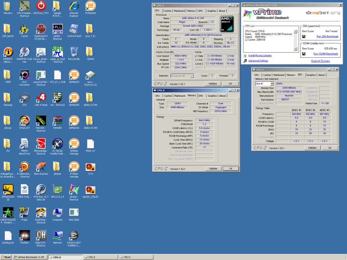
Task: Open the 3DMark06 desktop icon
Action: pyautogui.click(x=74, y=121)
